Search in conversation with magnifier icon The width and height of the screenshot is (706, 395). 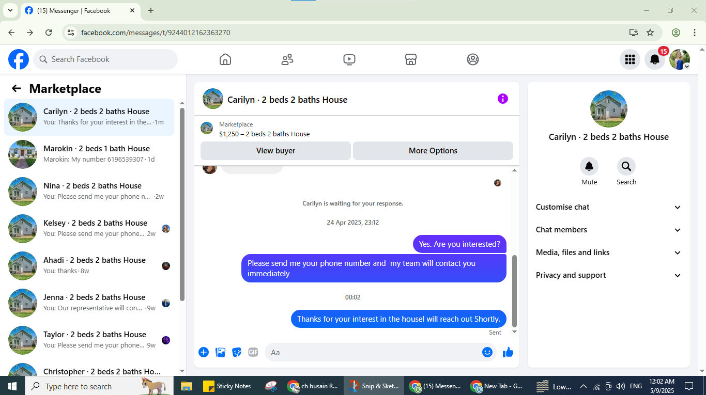coord(626,166)
